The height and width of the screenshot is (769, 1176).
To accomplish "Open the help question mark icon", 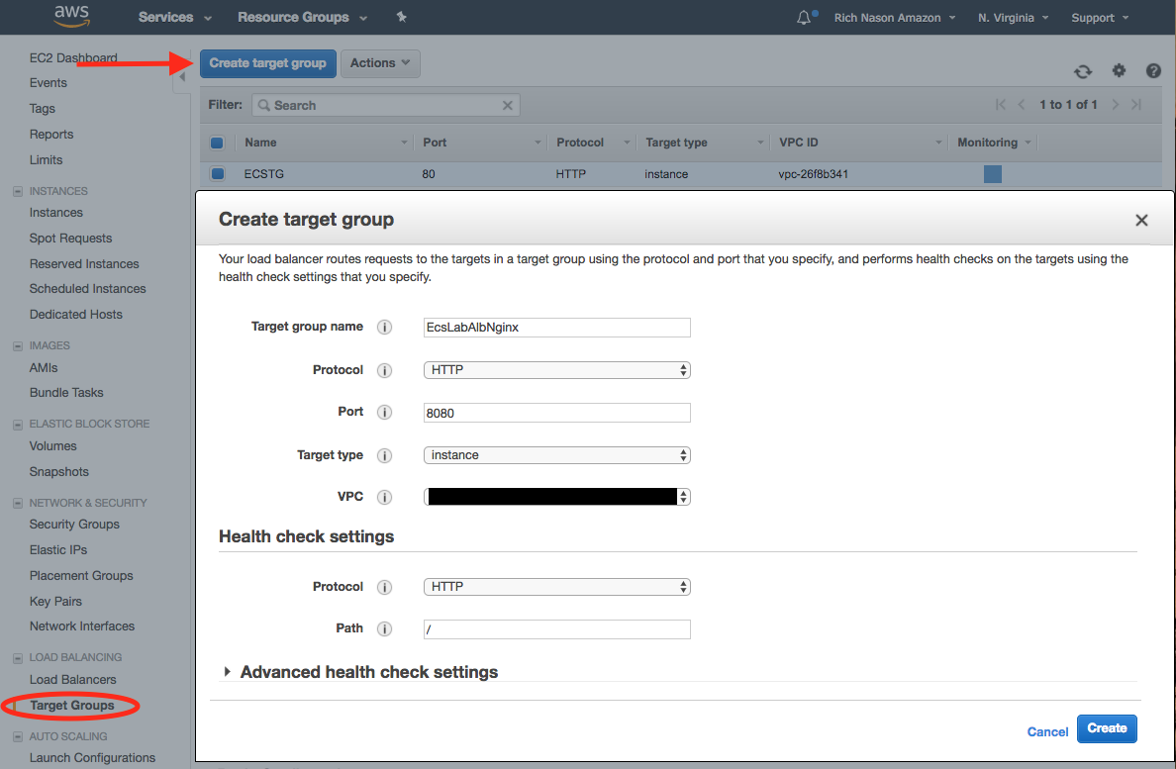I will [1153, 70].
